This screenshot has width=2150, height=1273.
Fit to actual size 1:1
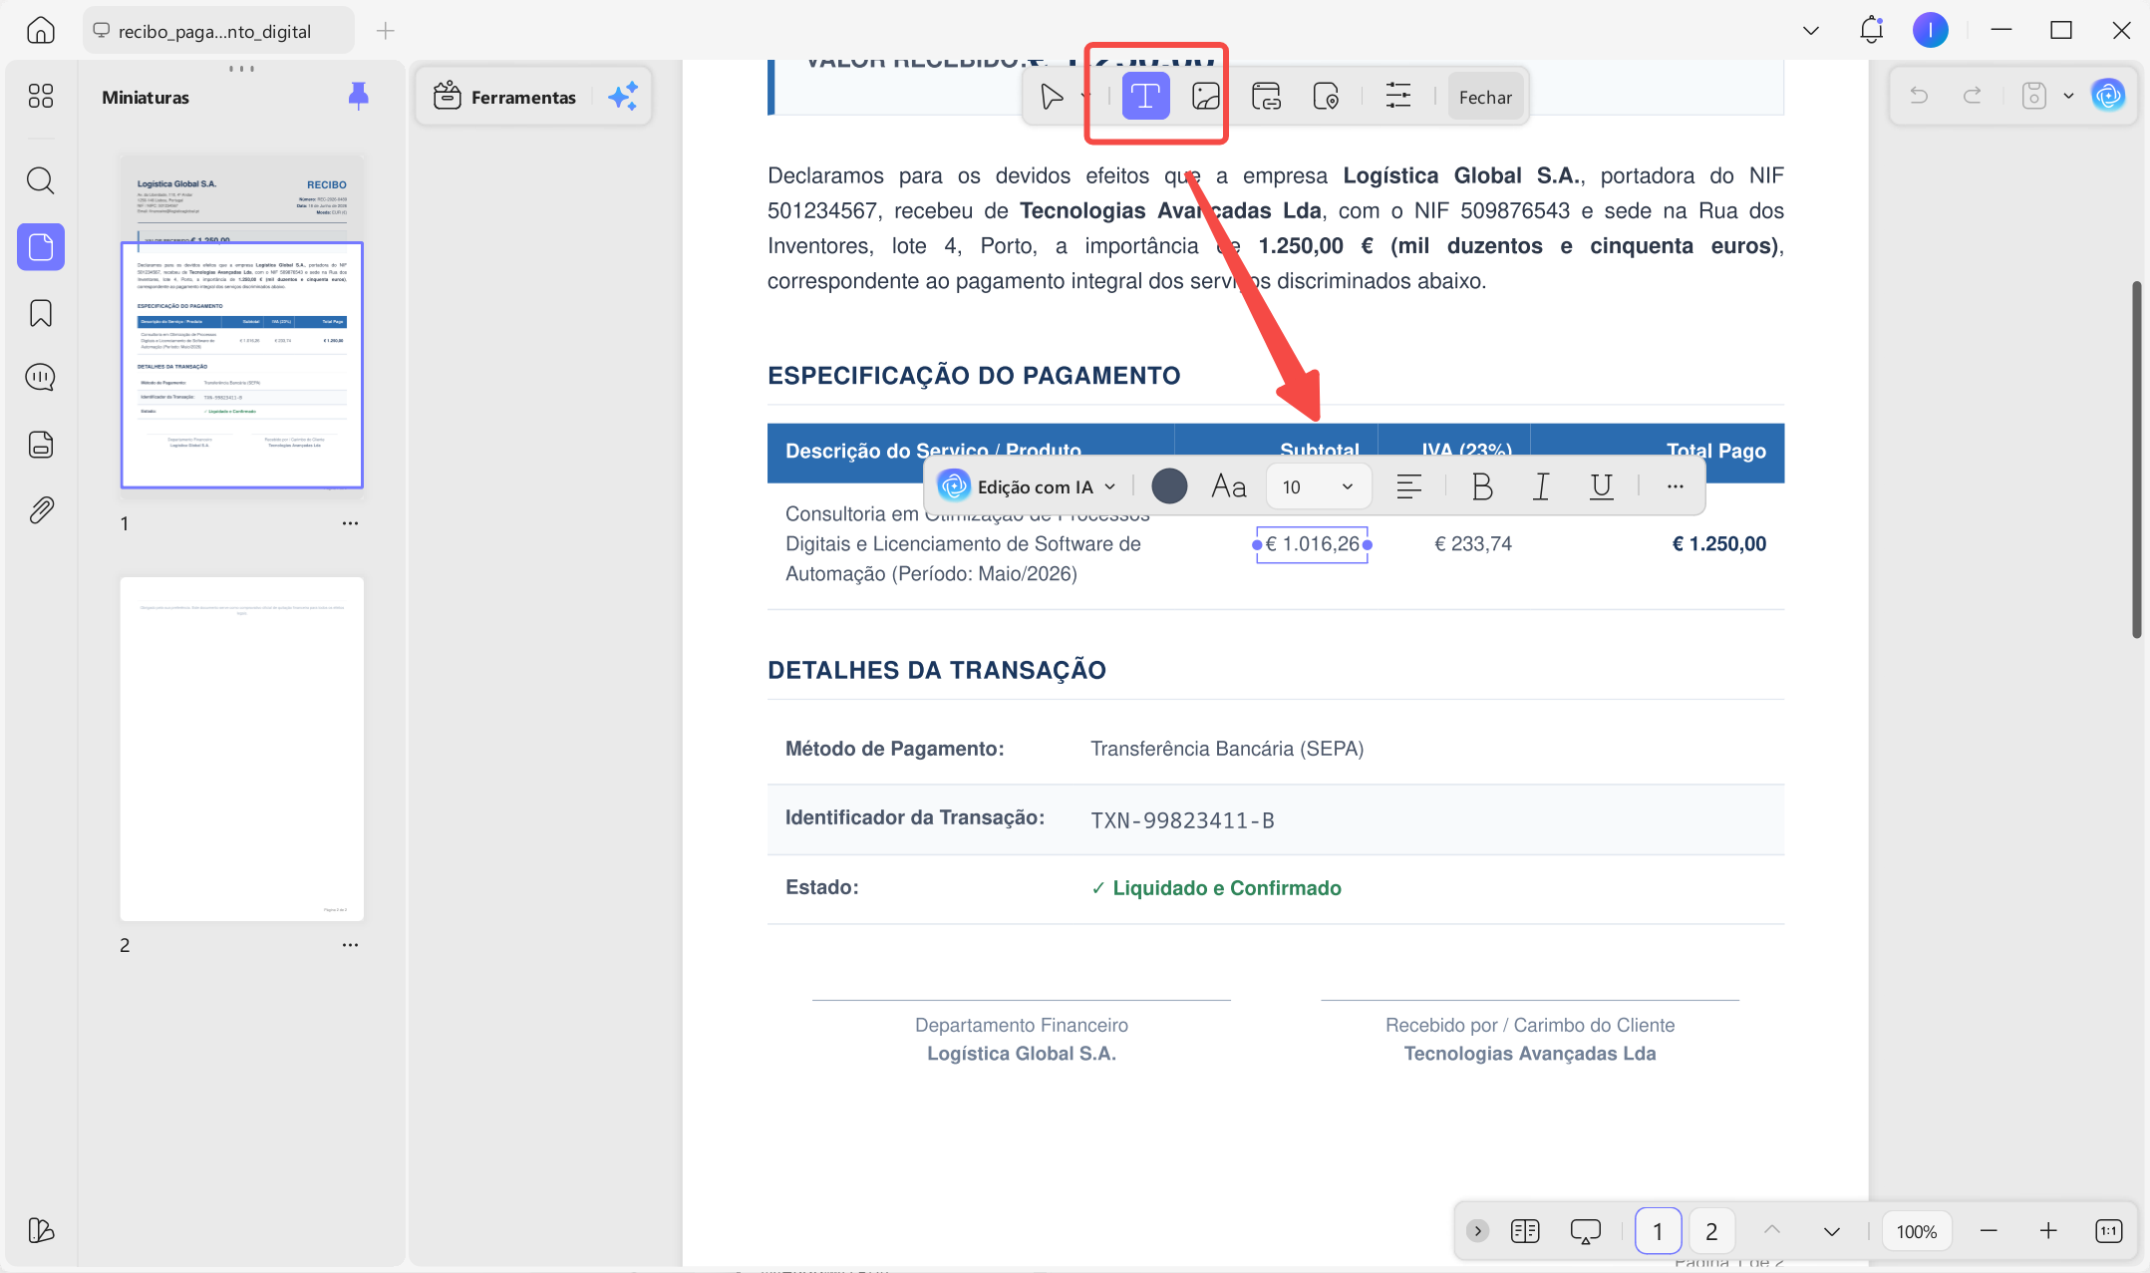pos(2109,1231)
